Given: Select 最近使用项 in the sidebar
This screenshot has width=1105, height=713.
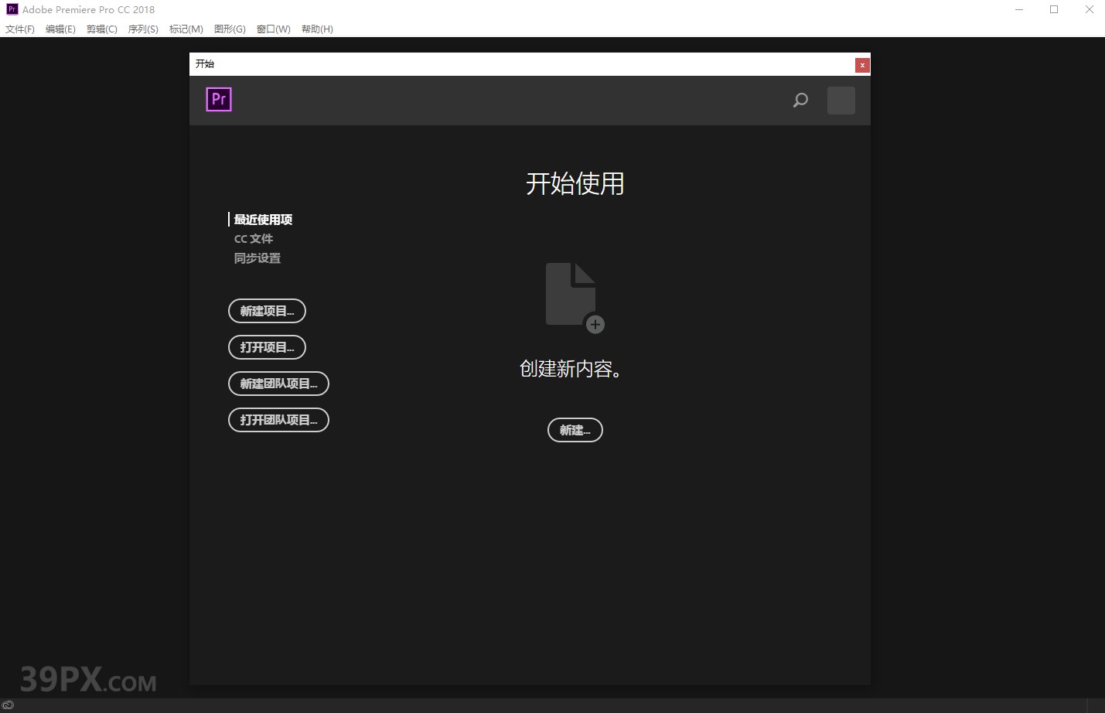Looking at the screenshot, I should click(263, 219).
